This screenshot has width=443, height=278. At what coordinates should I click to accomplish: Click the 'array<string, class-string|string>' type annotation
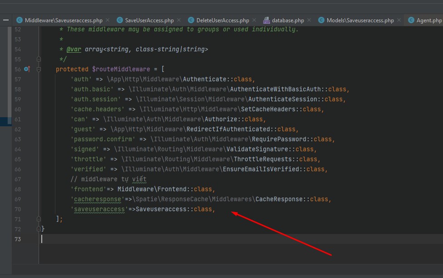pos(146,49)
